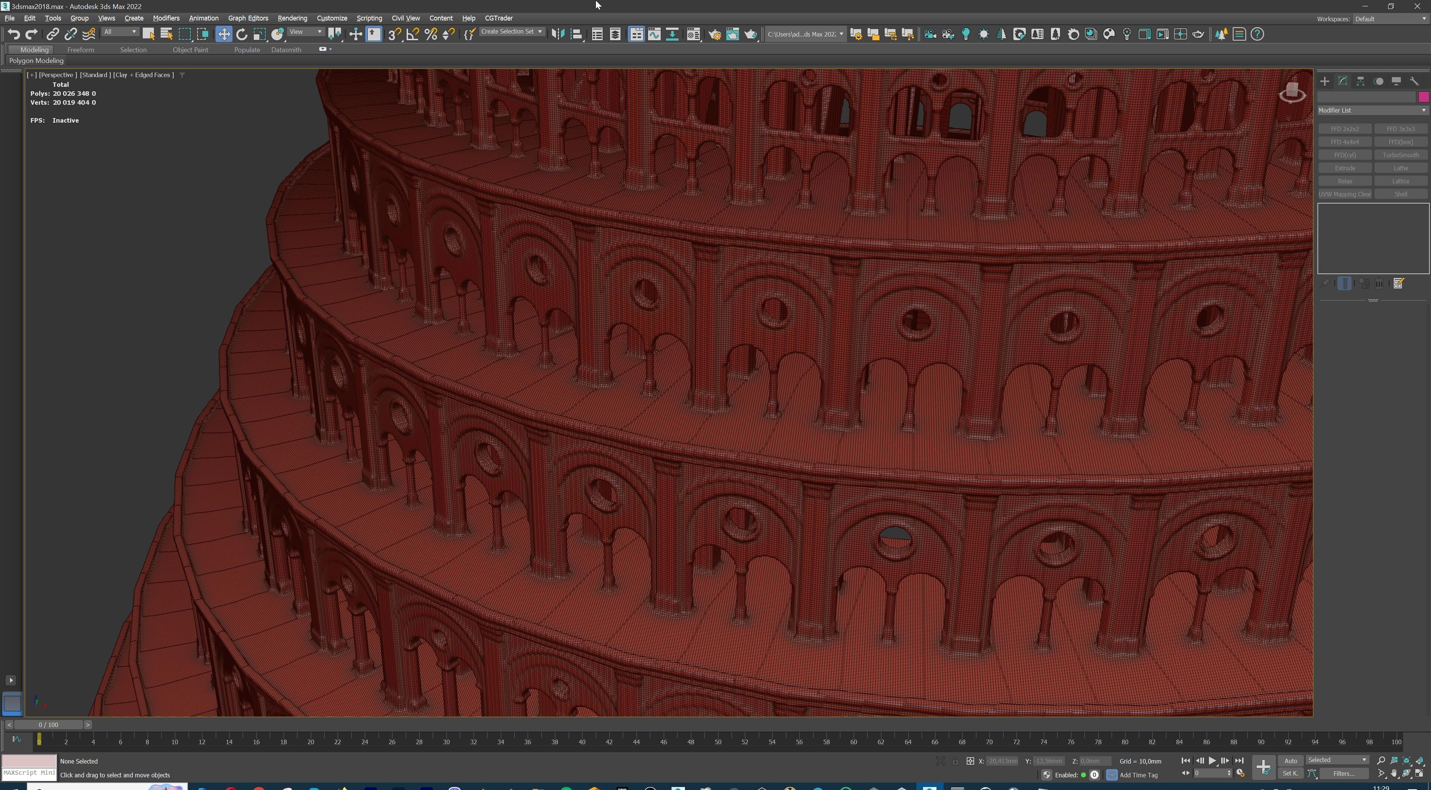Click the Lattice modifier button
Screen dimensions: 1431x790
[x=1400, y=181]
